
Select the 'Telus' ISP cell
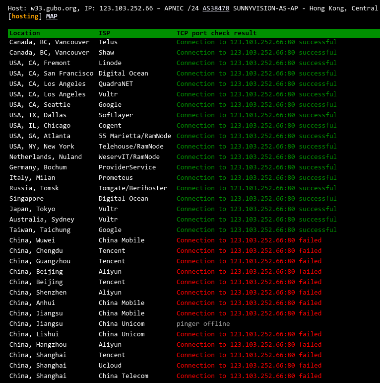pos(108,42)
